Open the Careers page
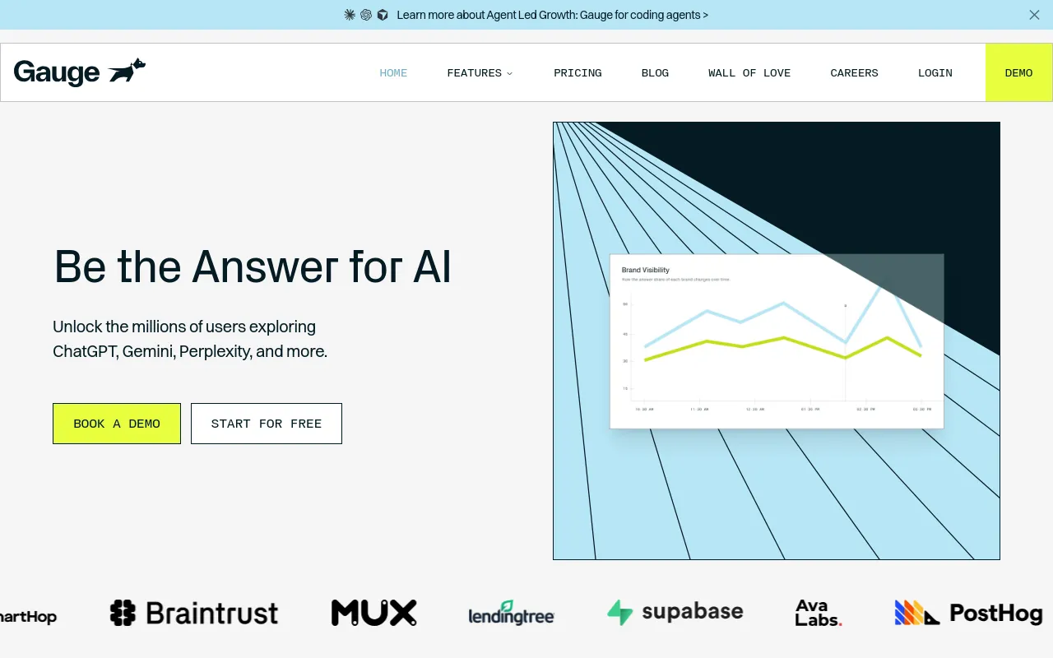1053x658 pixels. (854, 73)
